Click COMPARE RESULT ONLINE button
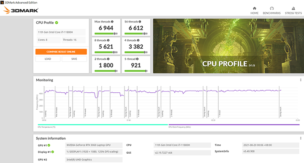Screen dimensions: 304x163 point(61,52)
